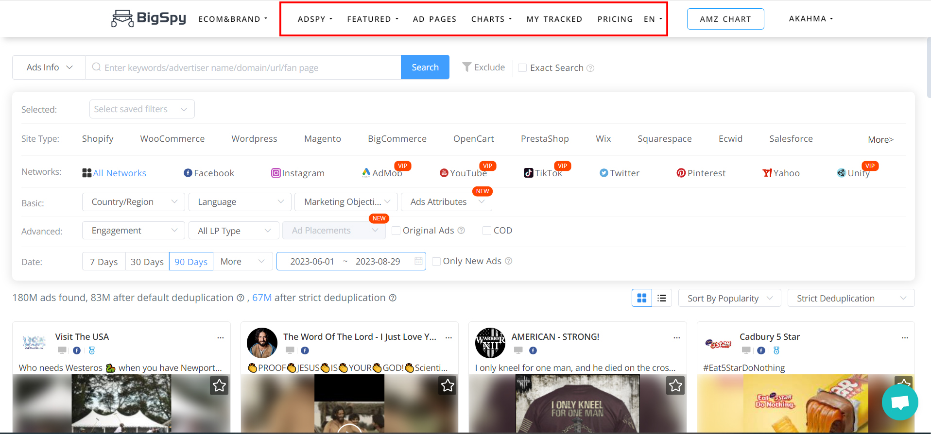Open the chat support bubble
Screen dimensions: 931x434
[x=900, y=402]
